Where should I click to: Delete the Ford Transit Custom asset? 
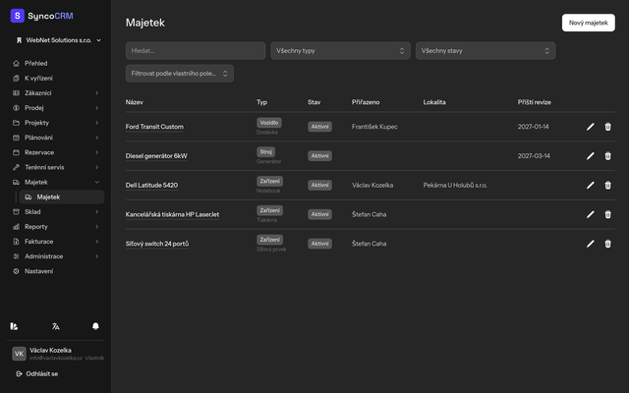tap(607, 127)
